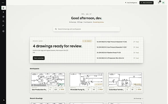This screenshot has width=168, height=104.
Task: Click the Workspaces section heading
Action: click(x=35, y=69)
